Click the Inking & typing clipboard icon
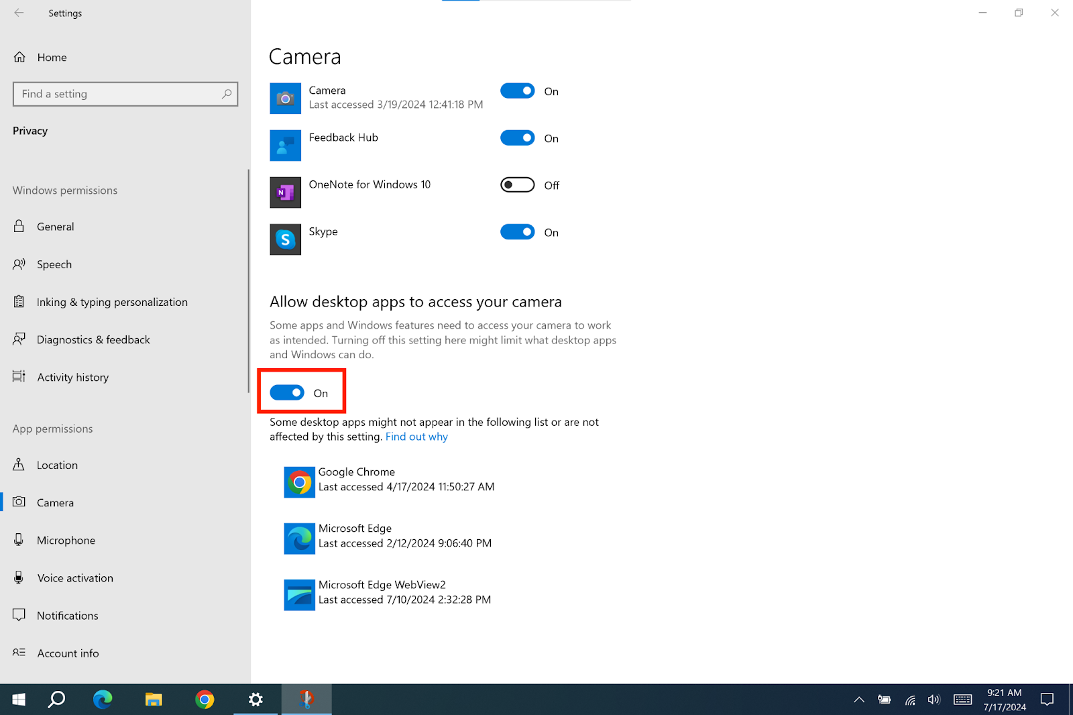Image resolution: width=1073 pixels, height=715 pixels. click(19, 302)
